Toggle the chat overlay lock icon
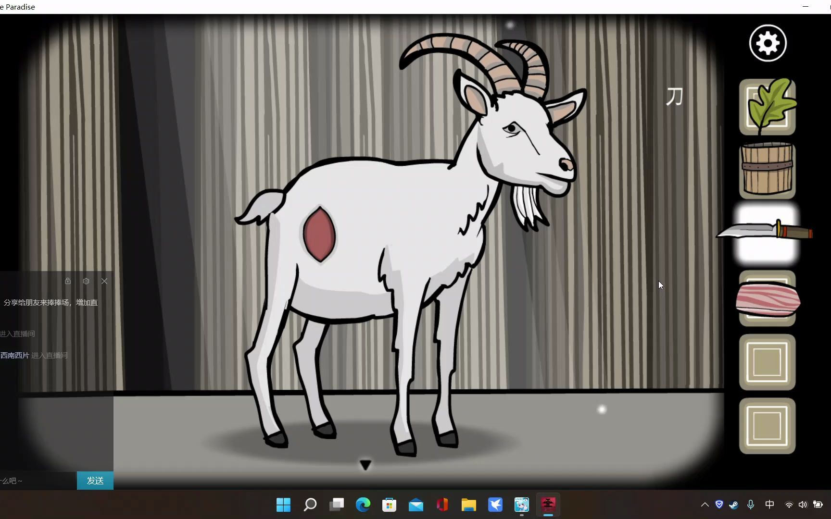The width and height of the screenshot is (831, 519). click(x=68, y=281)
